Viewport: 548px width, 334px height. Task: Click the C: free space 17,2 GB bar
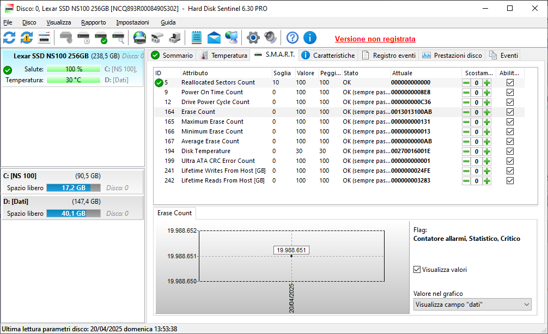click(x=74, y=188)
